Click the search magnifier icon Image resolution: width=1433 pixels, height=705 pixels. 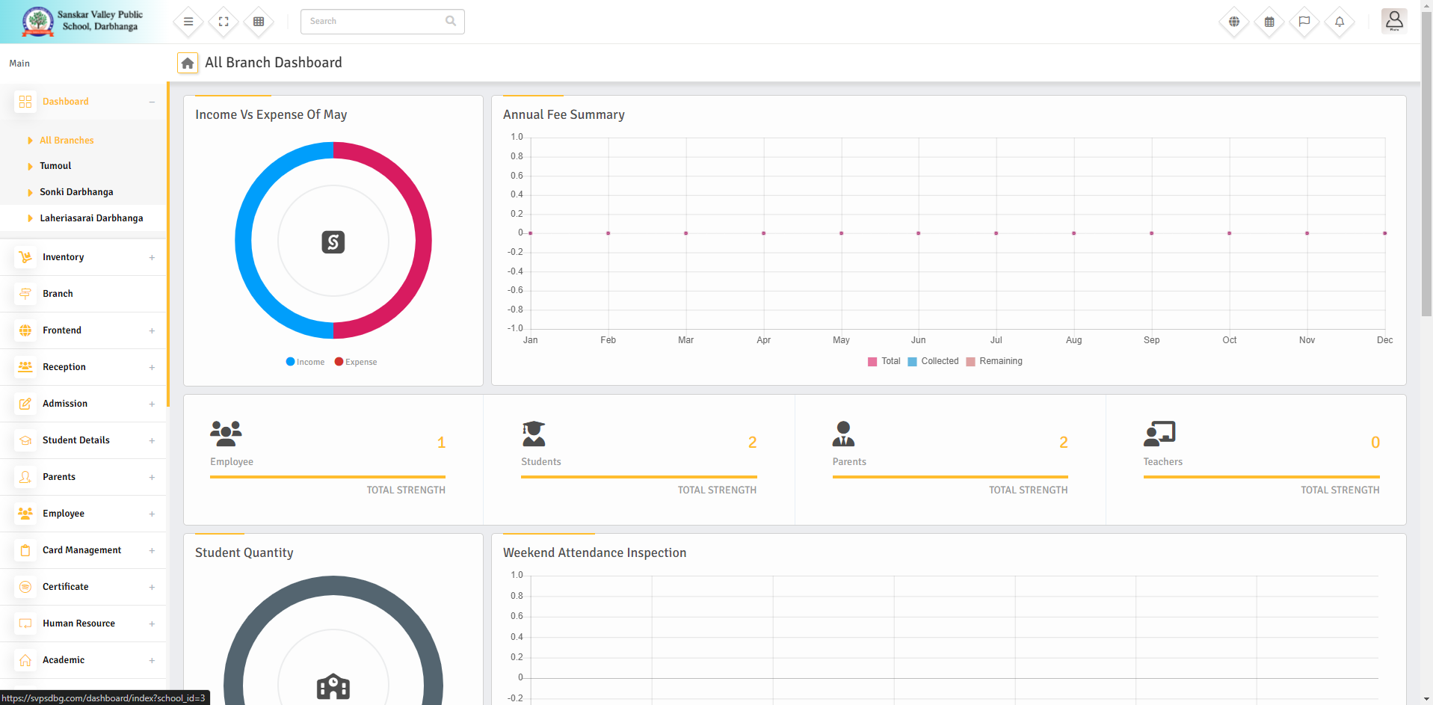click(x=451, y=21)
